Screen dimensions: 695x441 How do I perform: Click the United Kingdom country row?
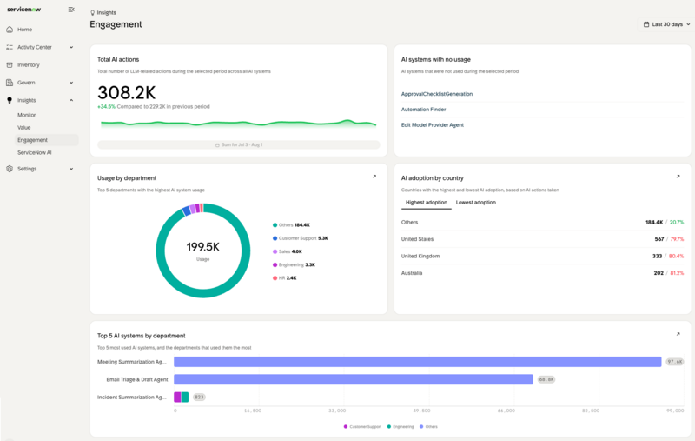point(542,256)
